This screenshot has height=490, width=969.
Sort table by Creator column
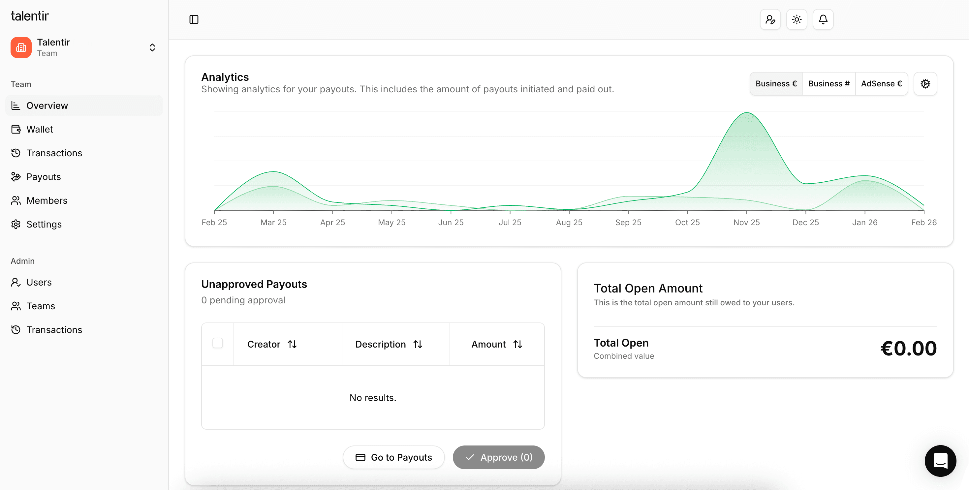pos(272,344)
